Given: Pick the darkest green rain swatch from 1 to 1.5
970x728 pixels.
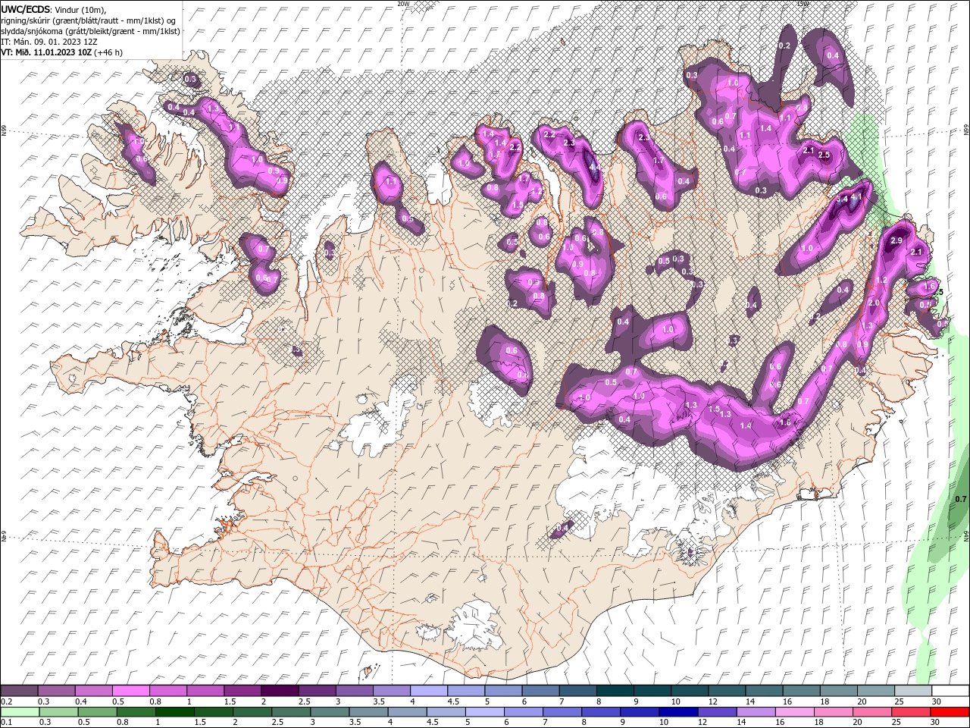Looking at the screenshot, I should pyautogui.click(x=175, y=712).
